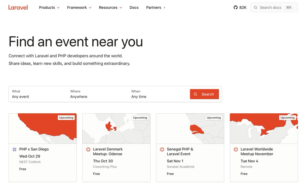The image size is (302, 188).
Task: Click the magnifier icon in Search docs
Action: click(255, 8)
